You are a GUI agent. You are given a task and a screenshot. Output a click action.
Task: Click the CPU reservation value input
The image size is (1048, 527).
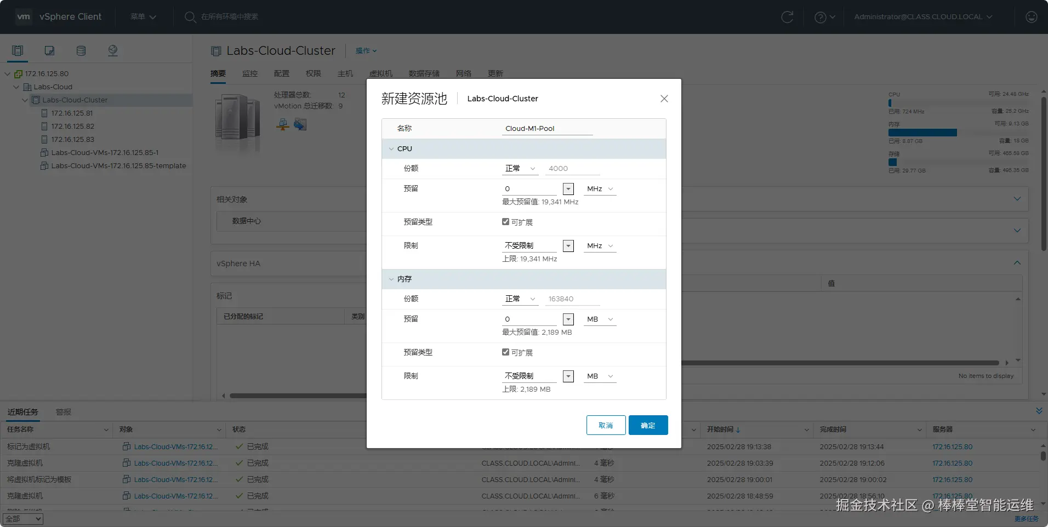(529, 189)
